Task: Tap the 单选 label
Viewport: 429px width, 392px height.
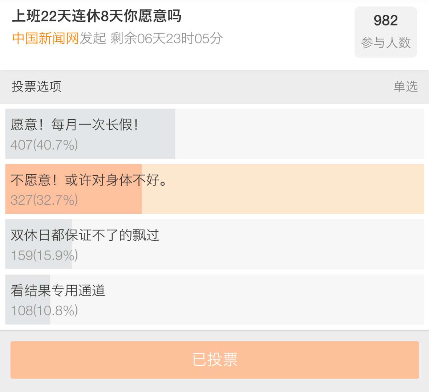Action: [x=405, y=86]
